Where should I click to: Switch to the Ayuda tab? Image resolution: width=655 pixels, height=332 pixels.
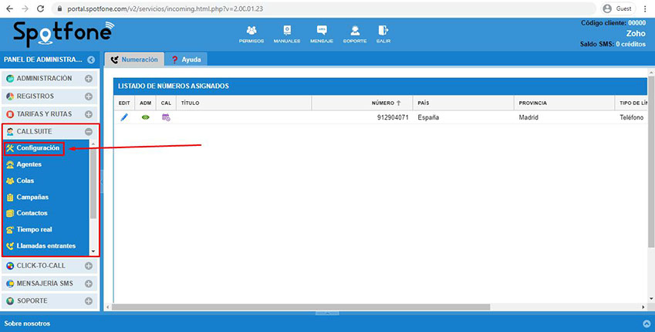click(186, 59)
